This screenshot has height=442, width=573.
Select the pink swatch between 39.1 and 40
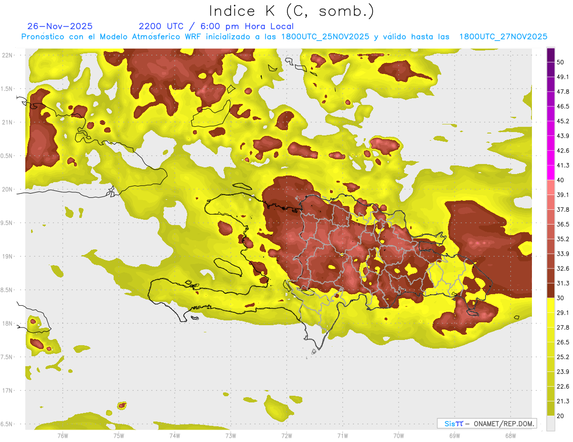point(551,187)
